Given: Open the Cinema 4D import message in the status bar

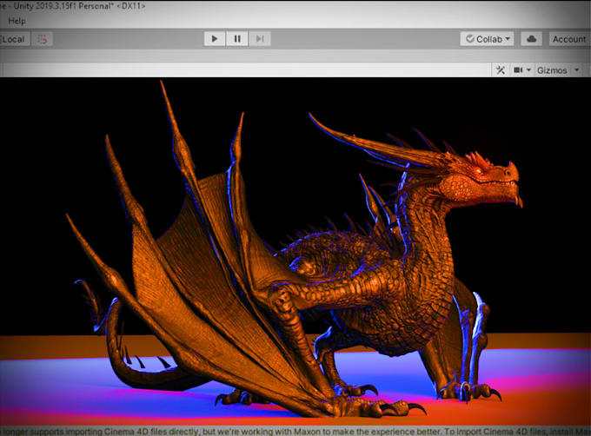Looking at the screenshot, I should click(x=295, y=432).
